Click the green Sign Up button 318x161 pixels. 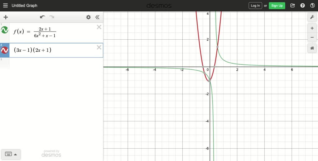click(277, 6)
